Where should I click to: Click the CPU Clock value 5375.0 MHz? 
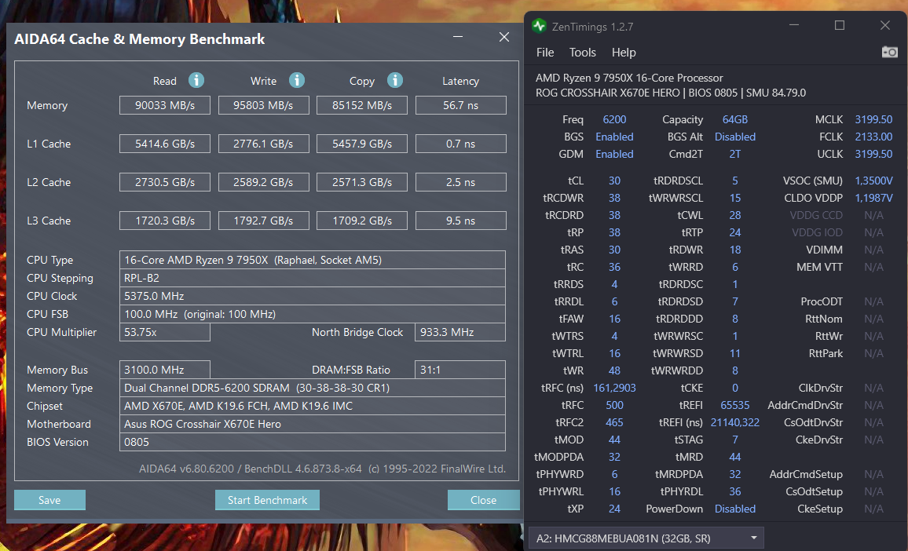[313, 296]
